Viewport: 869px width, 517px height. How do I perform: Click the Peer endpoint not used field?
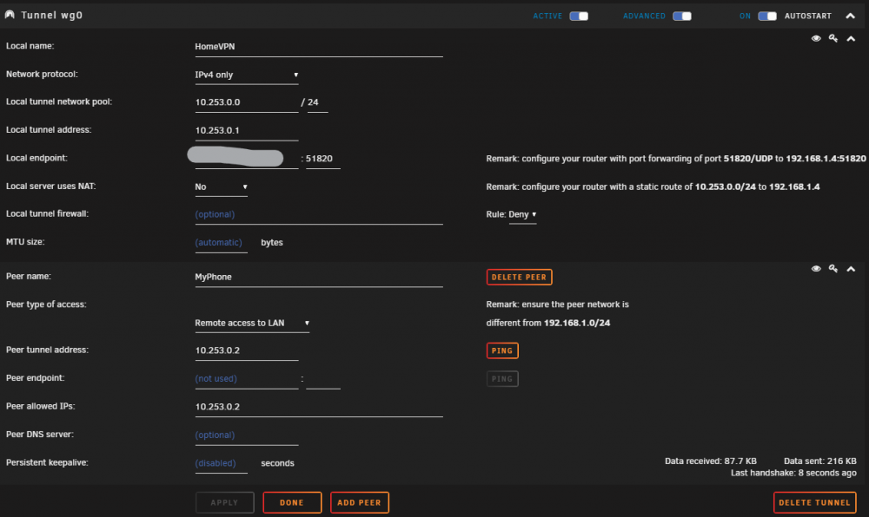click(247, 379)
